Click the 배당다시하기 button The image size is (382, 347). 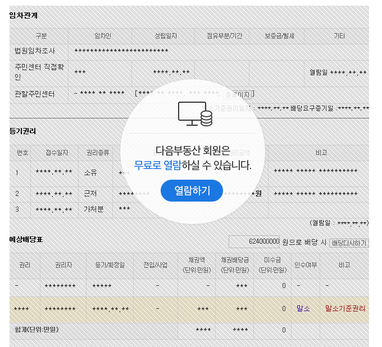349,243
